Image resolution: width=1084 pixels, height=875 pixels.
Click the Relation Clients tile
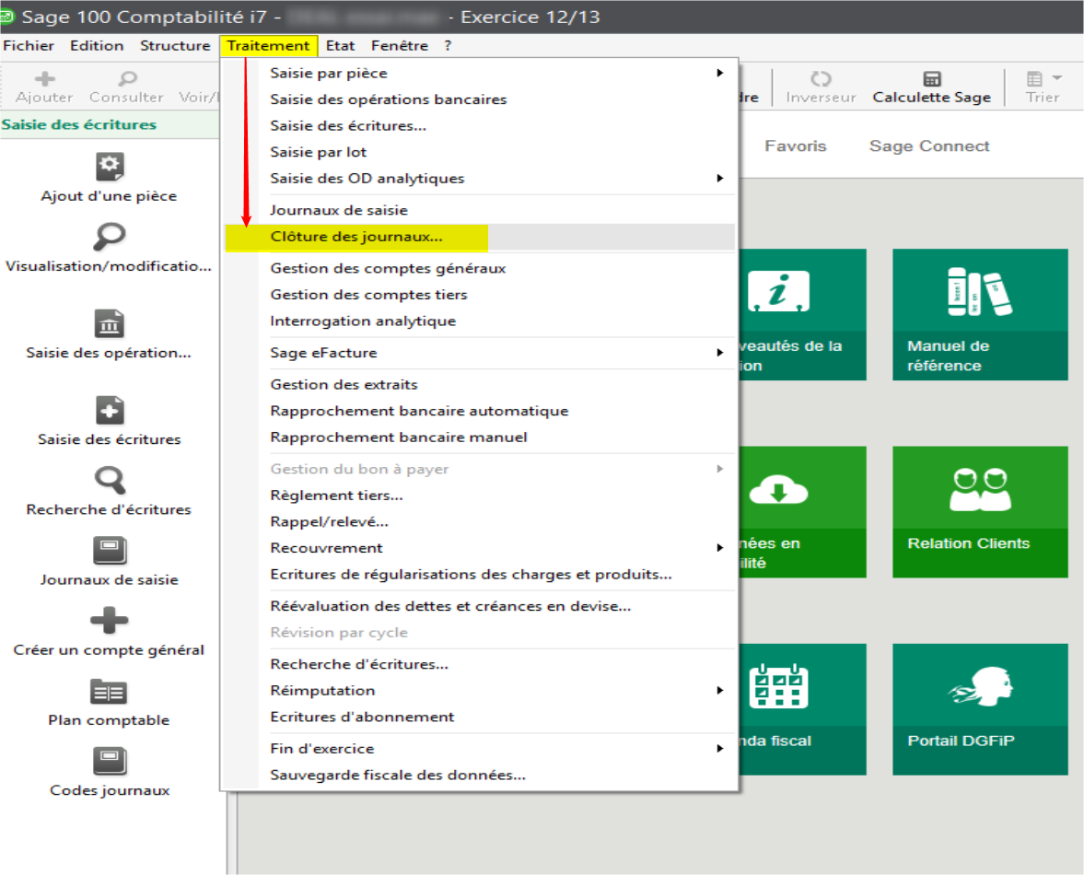[980, 511]
